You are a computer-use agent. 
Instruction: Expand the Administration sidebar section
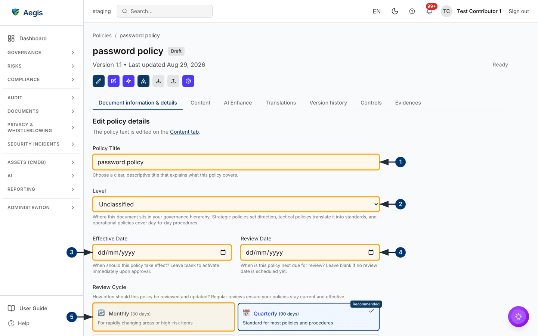tap(41, 208)
